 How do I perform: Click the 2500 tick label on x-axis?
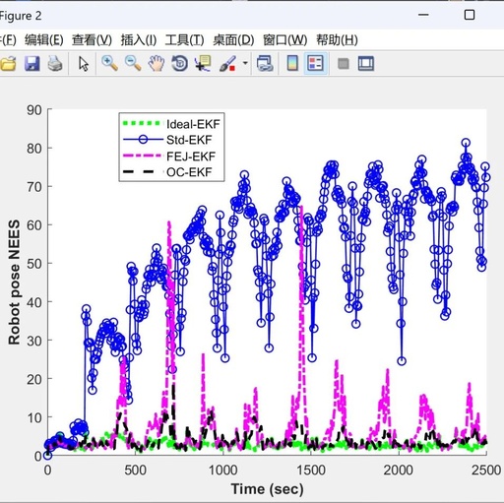point(486,471)
